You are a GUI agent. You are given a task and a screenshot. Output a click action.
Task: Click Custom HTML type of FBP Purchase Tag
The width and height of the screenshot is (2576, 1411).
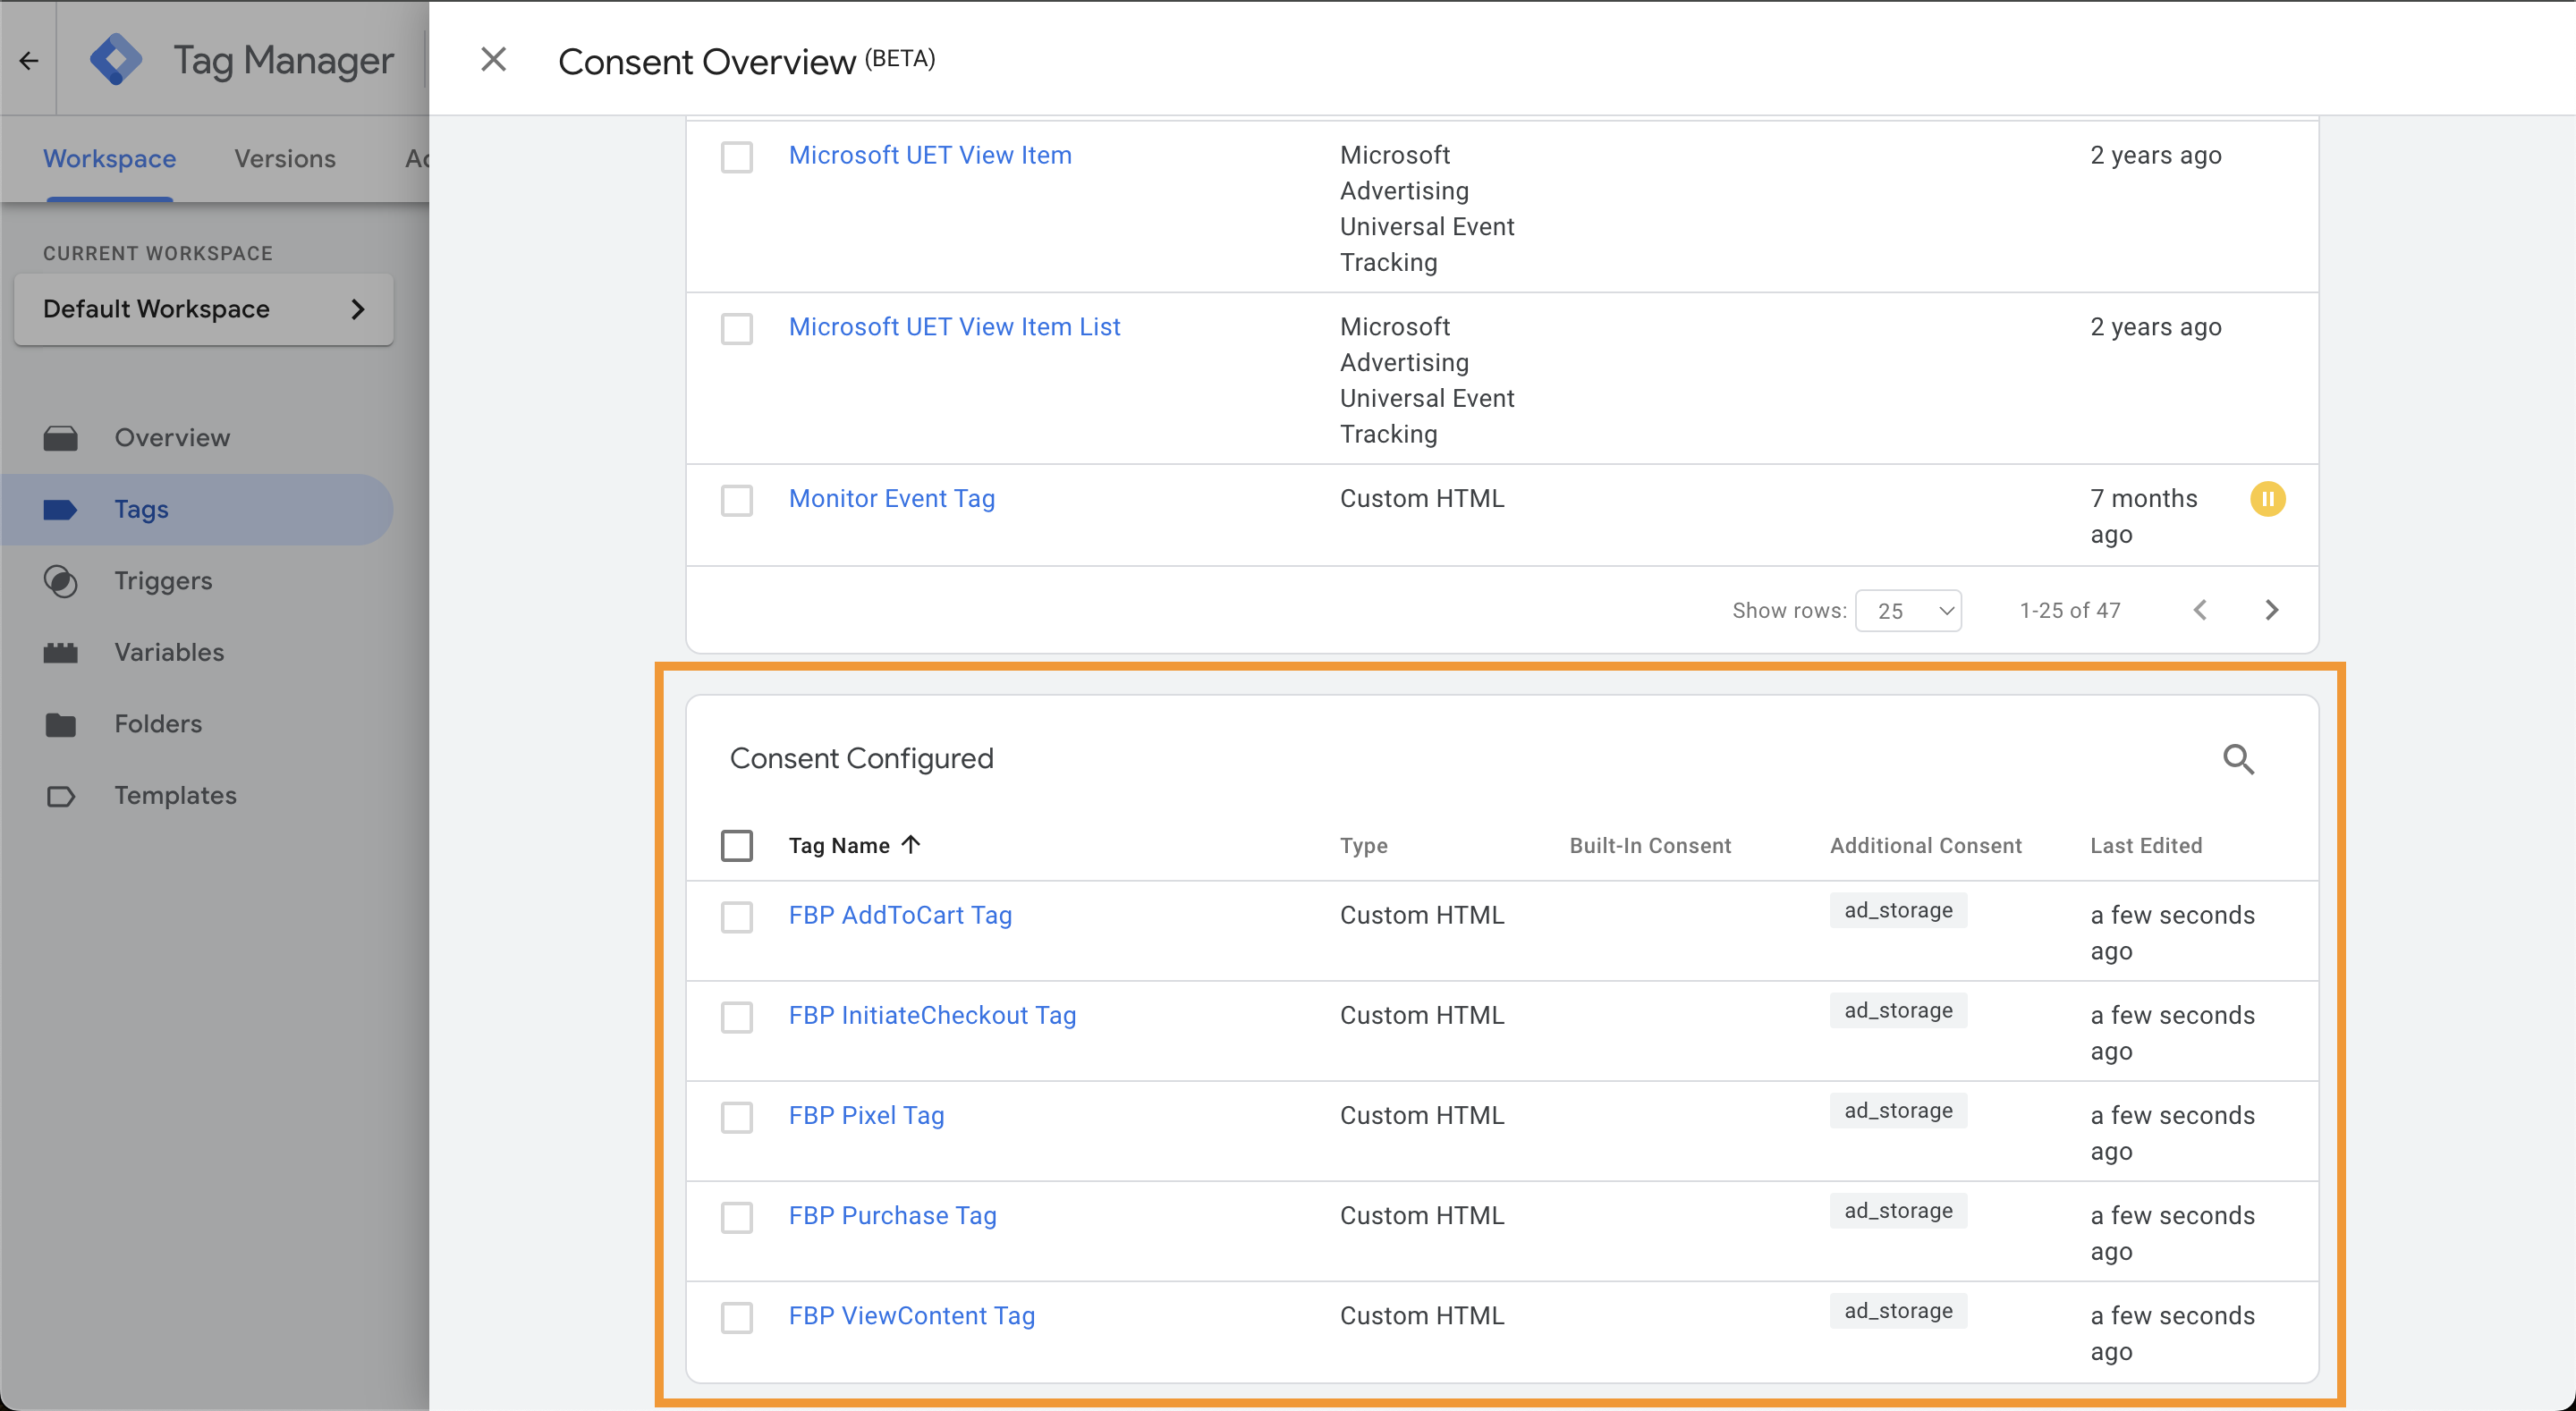[x=1421, y=1215]
